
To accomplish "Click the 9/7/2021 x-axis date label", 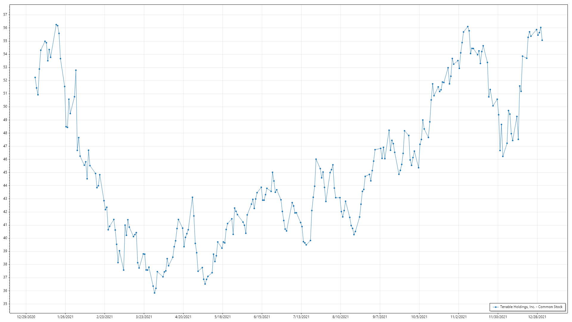I will pyautogui.click(x=380, y=317).
